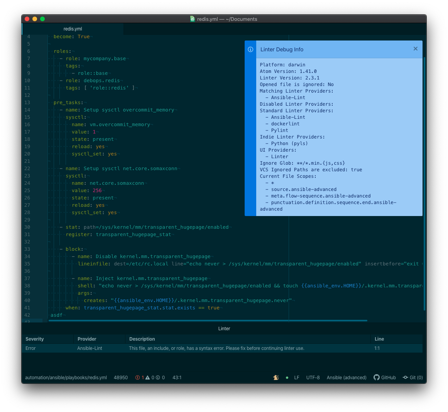This screenshot has height=412, width=448.
Task: Click the Error severity cell in the linter table
Action: click(x=30, y=348)
